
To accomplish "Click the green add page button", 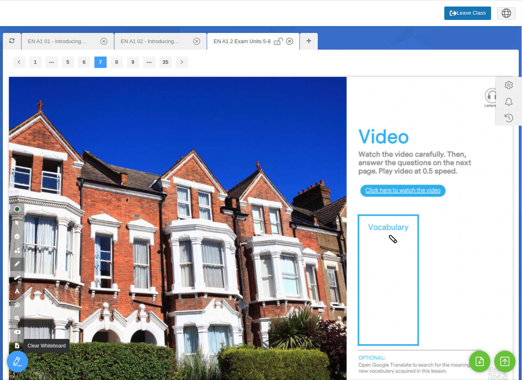I will (x=480, y=361).
